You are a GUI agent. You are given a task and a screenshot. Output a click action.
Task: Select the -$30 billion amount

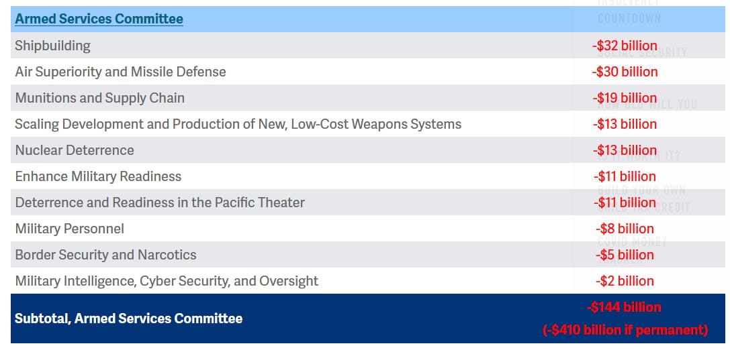tap(625, 72)
